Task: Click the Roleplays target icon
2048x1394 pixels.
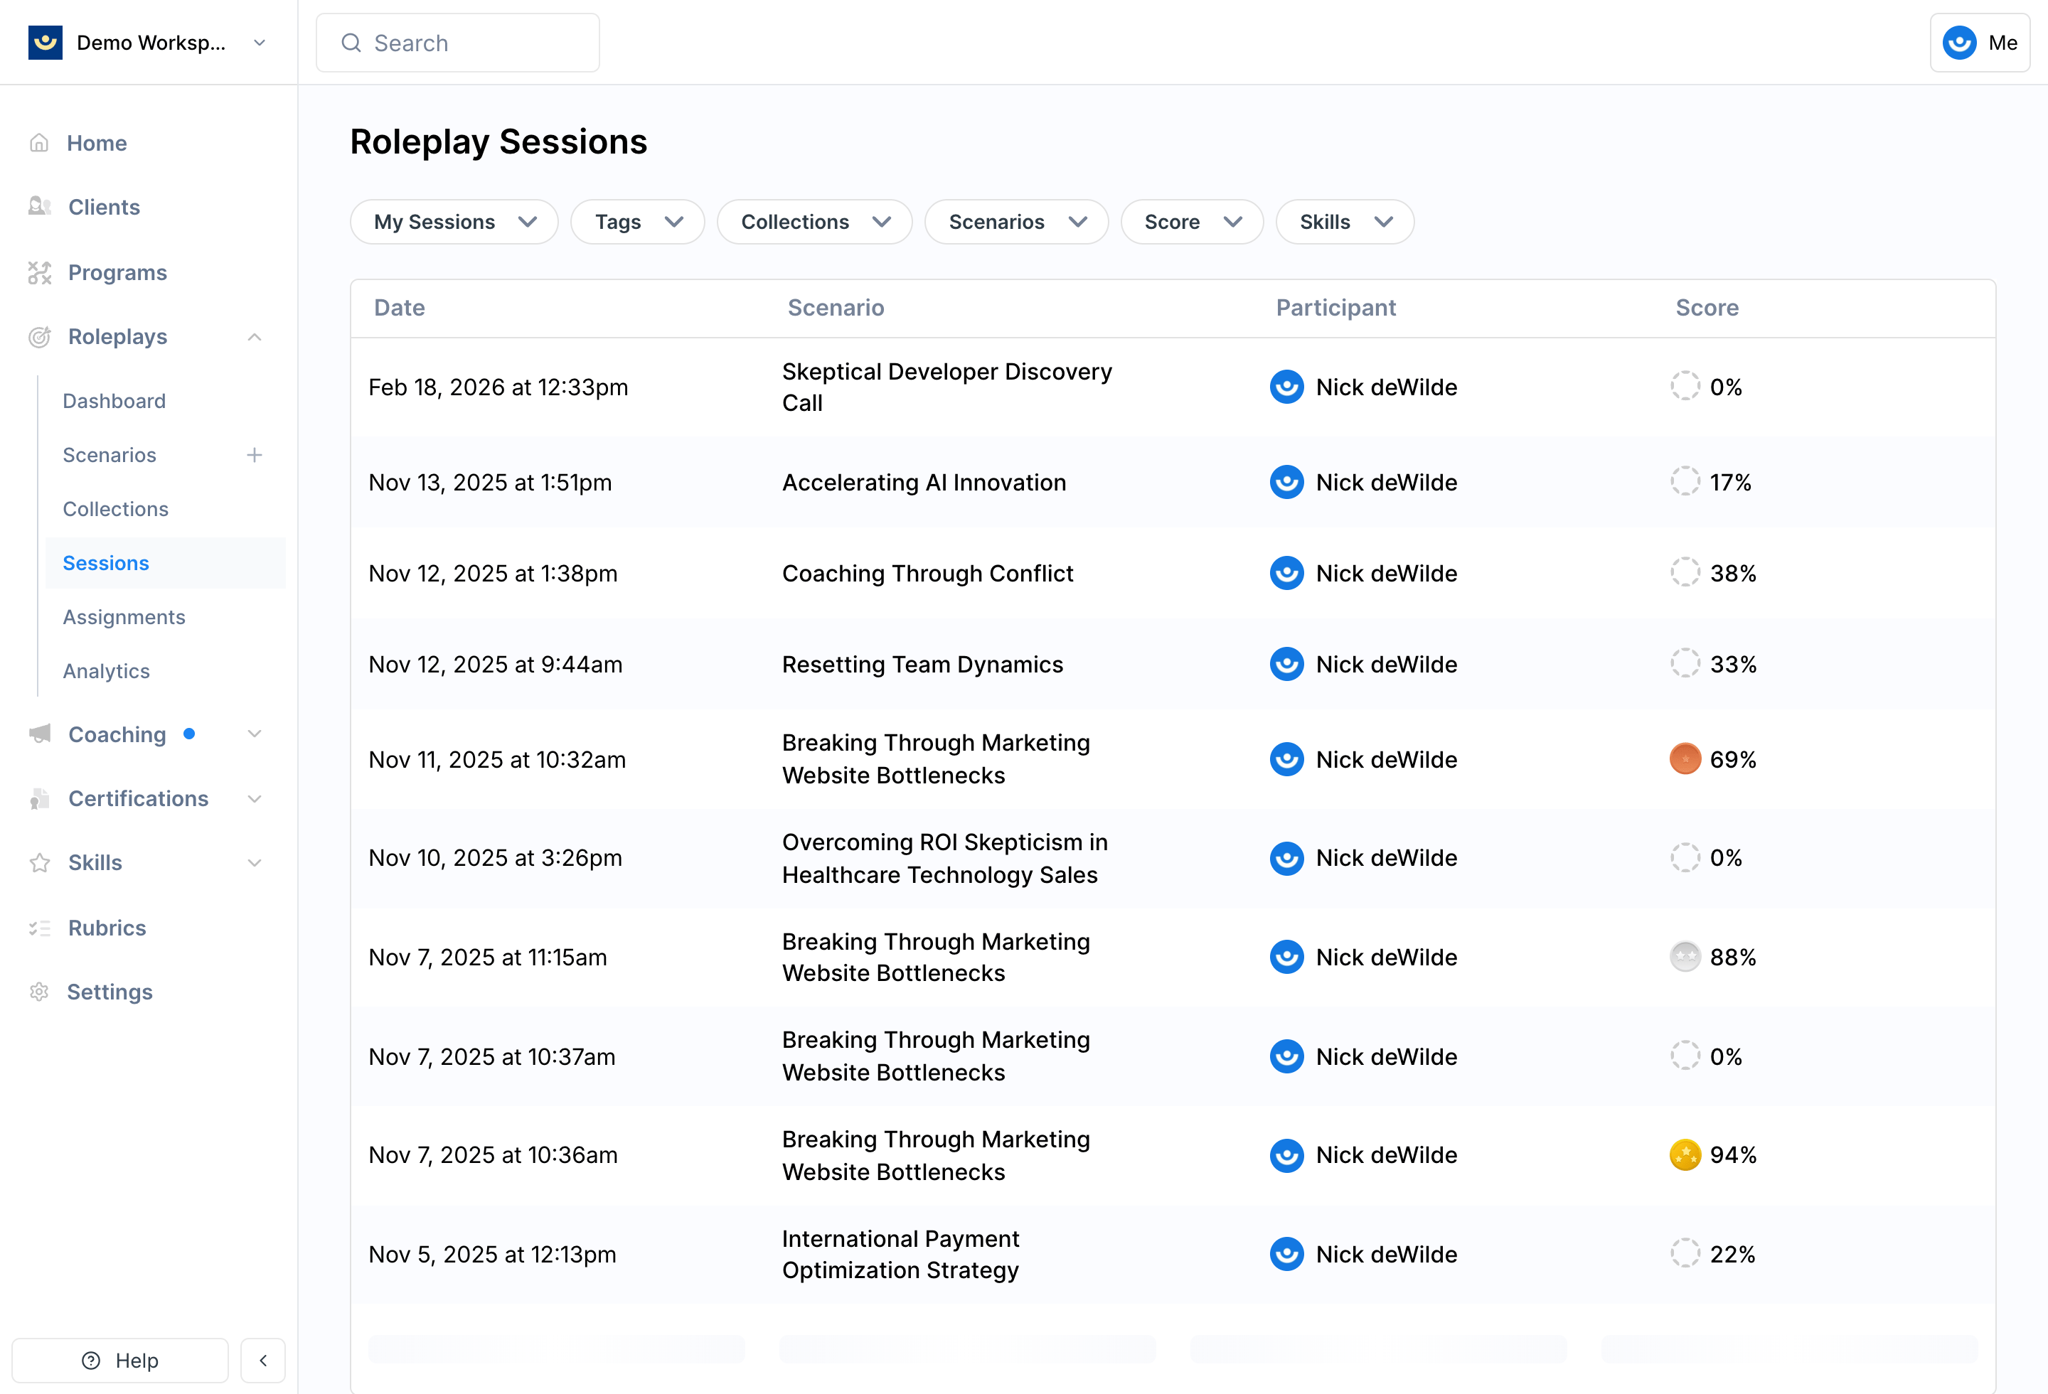Action: click(40, 337)
